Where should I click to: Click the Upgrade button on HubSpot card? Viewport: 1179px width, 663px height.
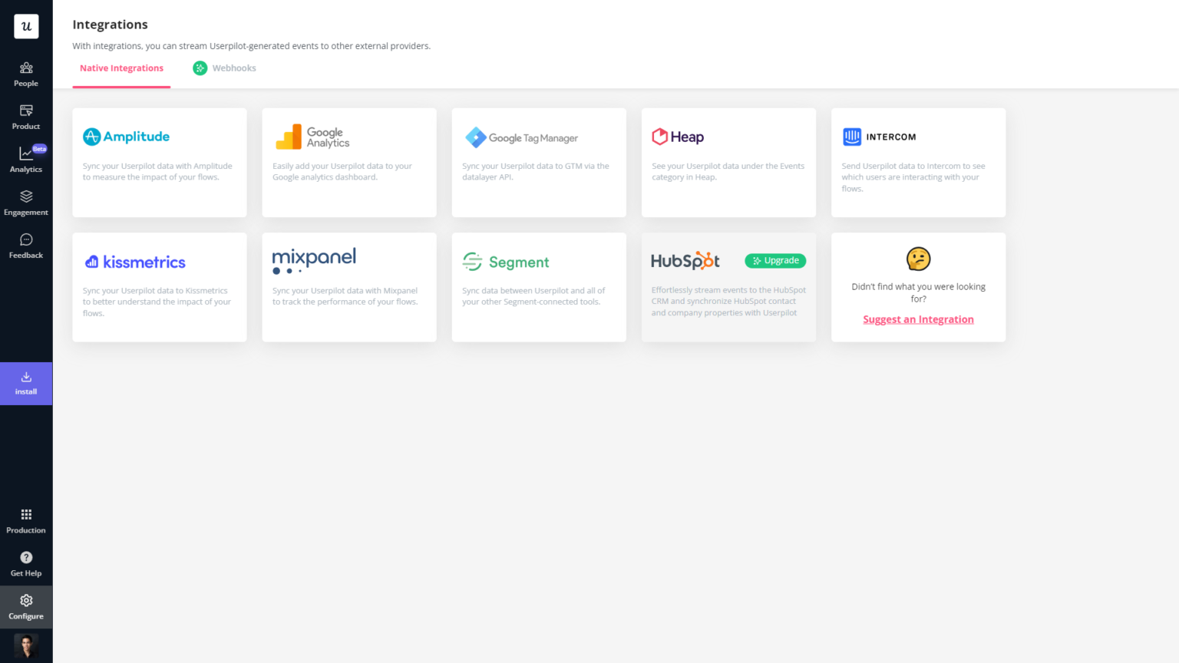(775, 261)
